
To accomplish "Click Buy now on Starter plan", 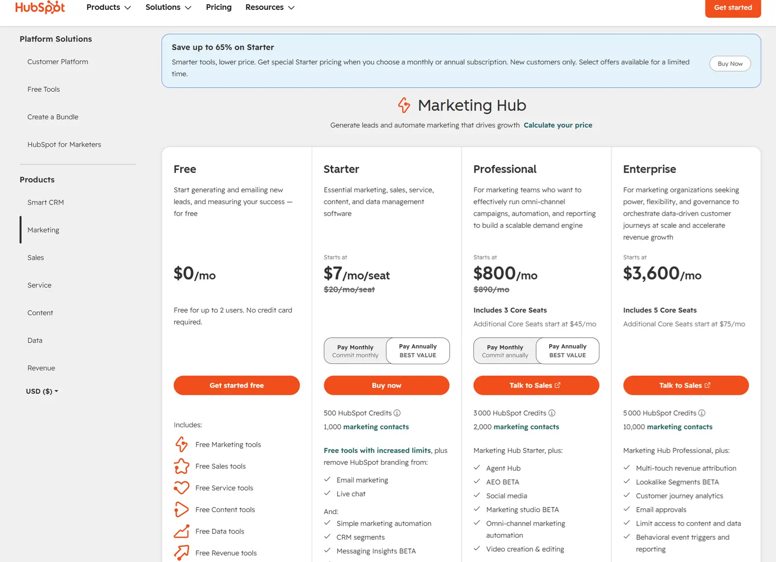I will [x=387, y=385].
